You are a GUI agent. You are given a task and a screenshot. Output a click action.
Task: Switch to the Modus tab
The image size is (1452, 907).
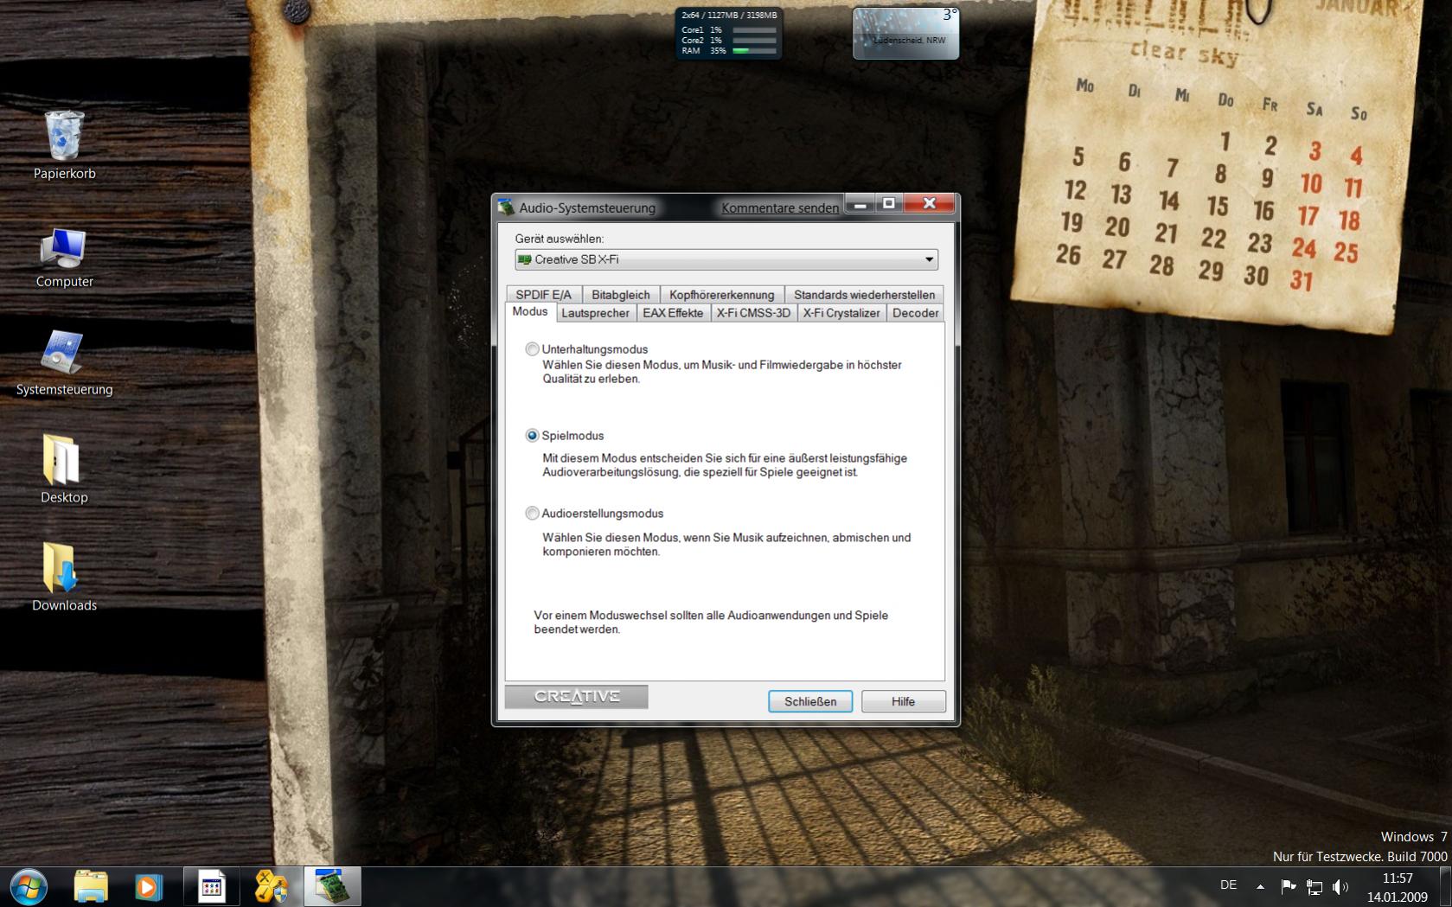click(529, 311)
